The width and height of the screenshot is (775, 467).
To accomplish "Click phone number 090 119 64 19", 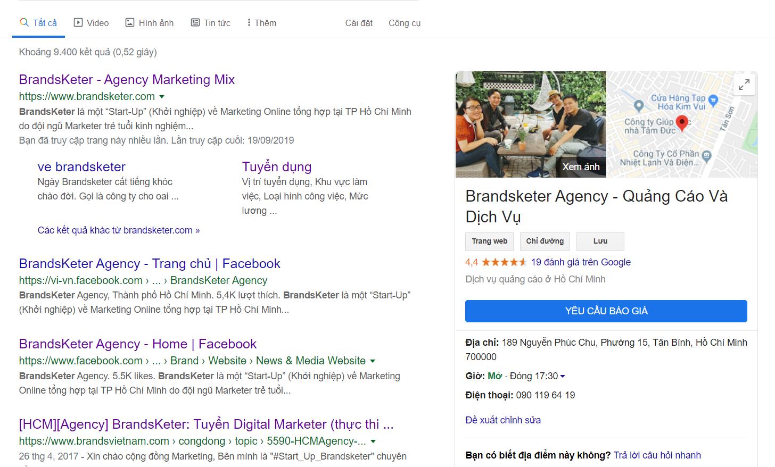I will coord(546,395).
